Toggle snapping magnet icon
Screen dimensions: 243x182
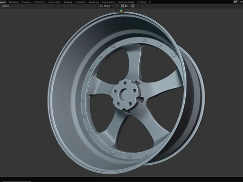tap(123, 6)
